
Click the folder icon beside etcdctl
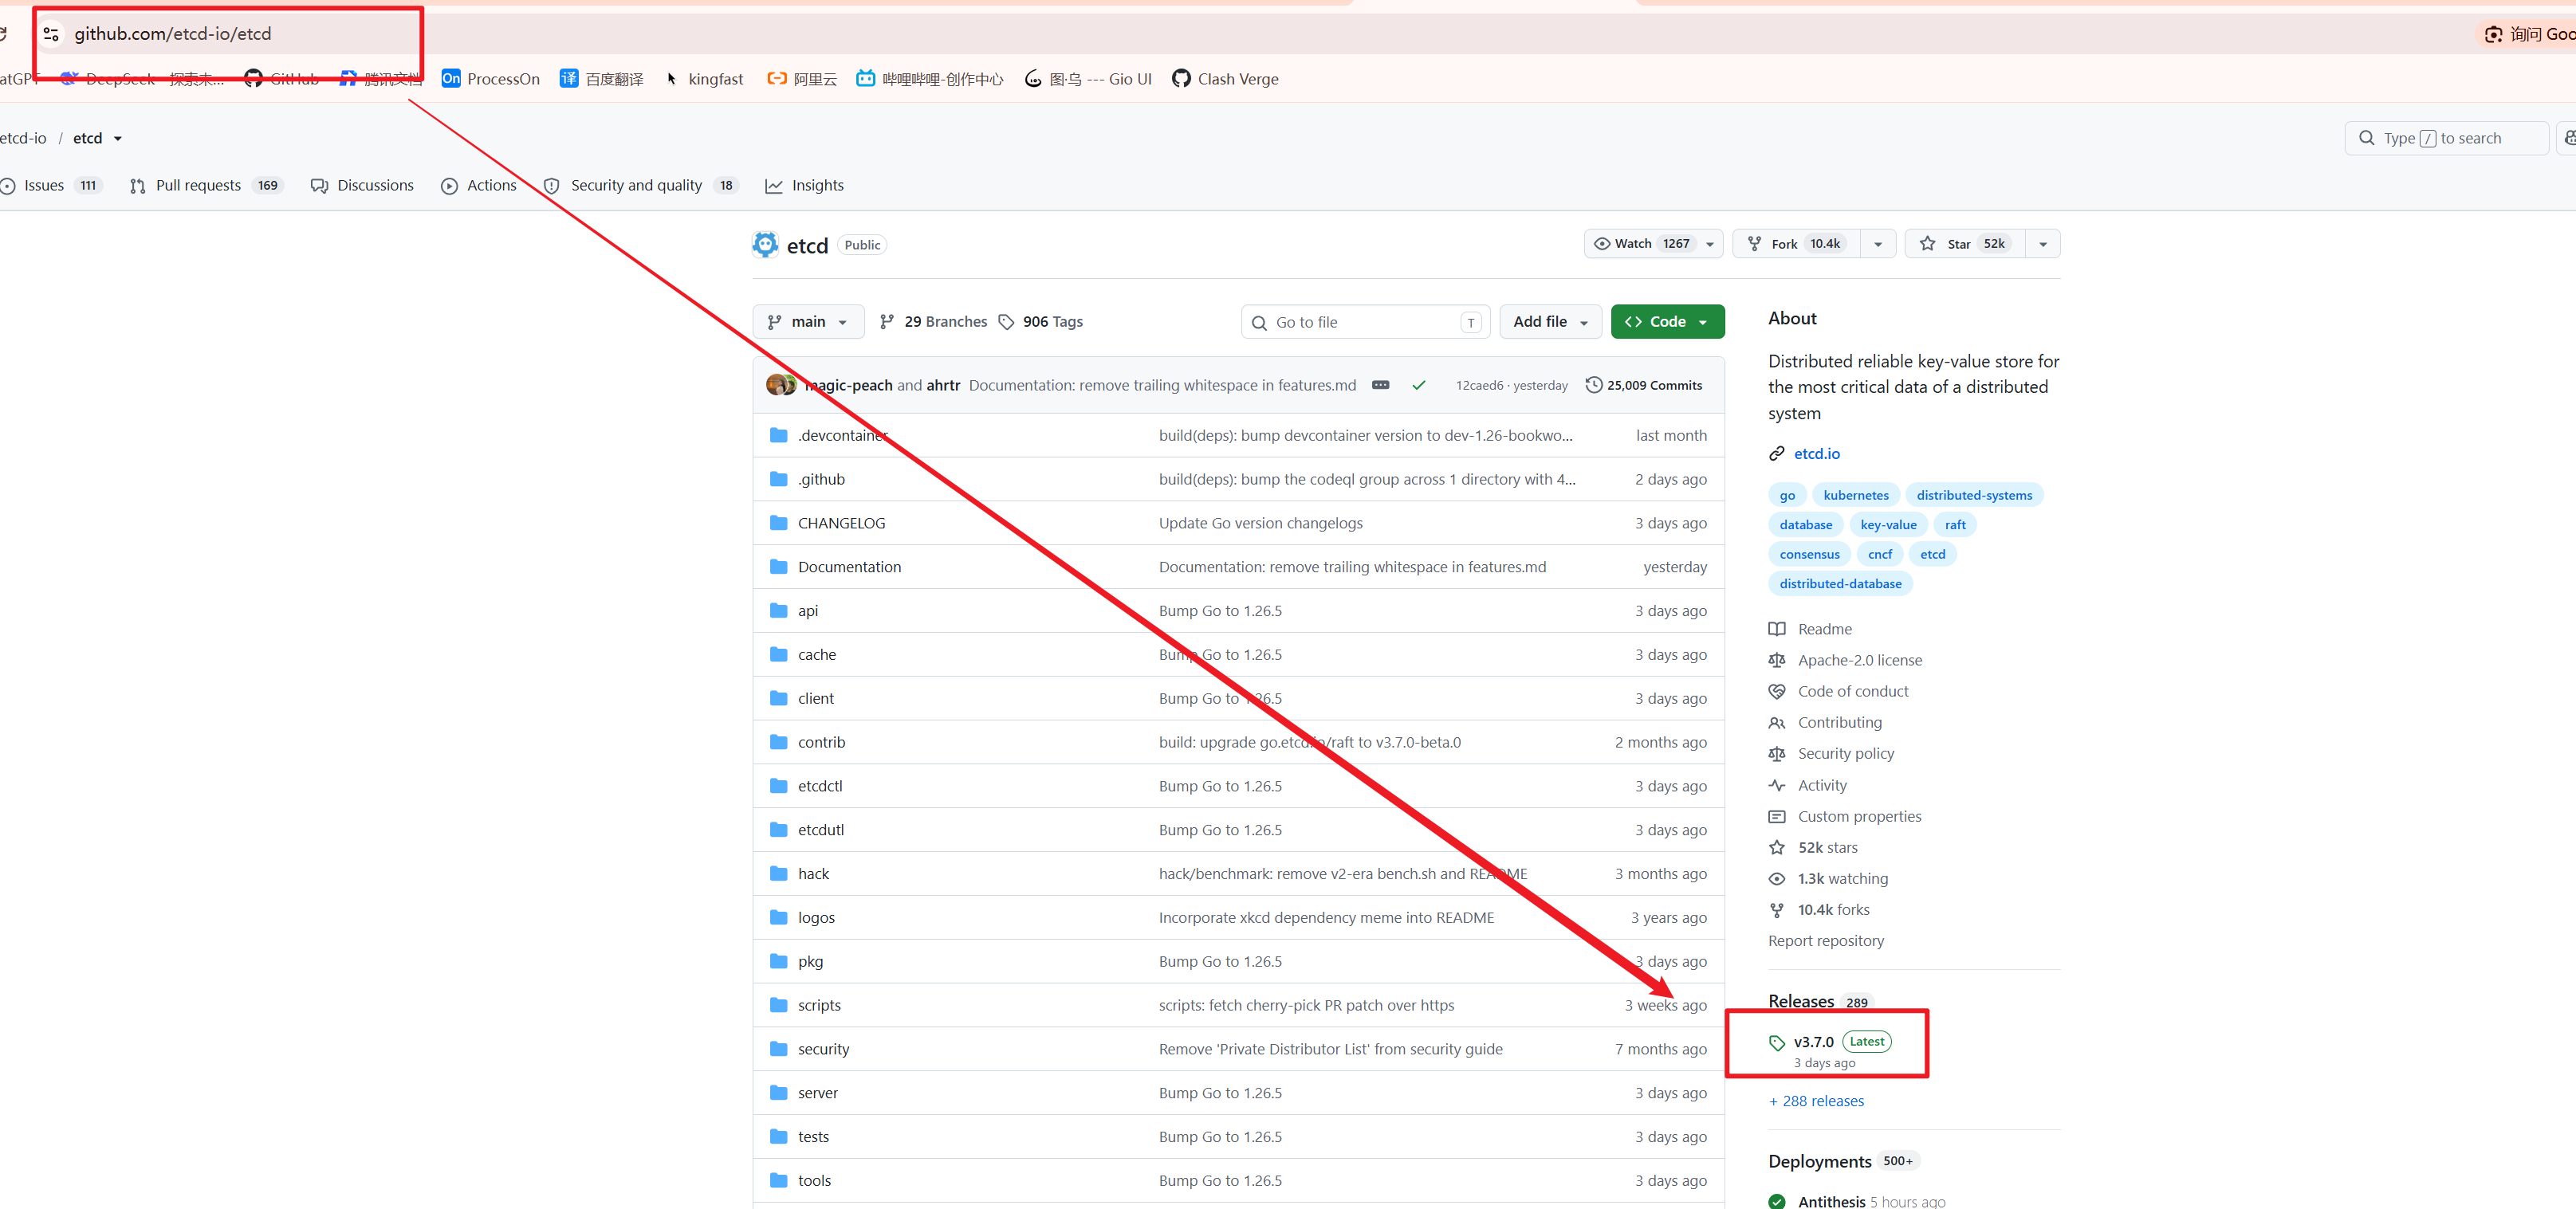coord(778,786)
